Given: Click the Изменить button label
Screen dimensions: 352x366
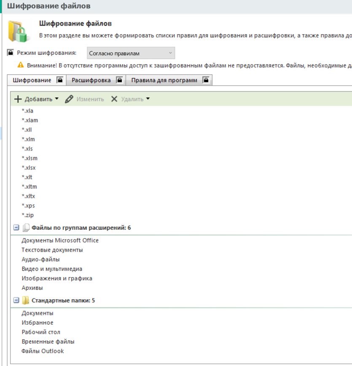Looking at the screenshot, I should (x=90, y=99).
